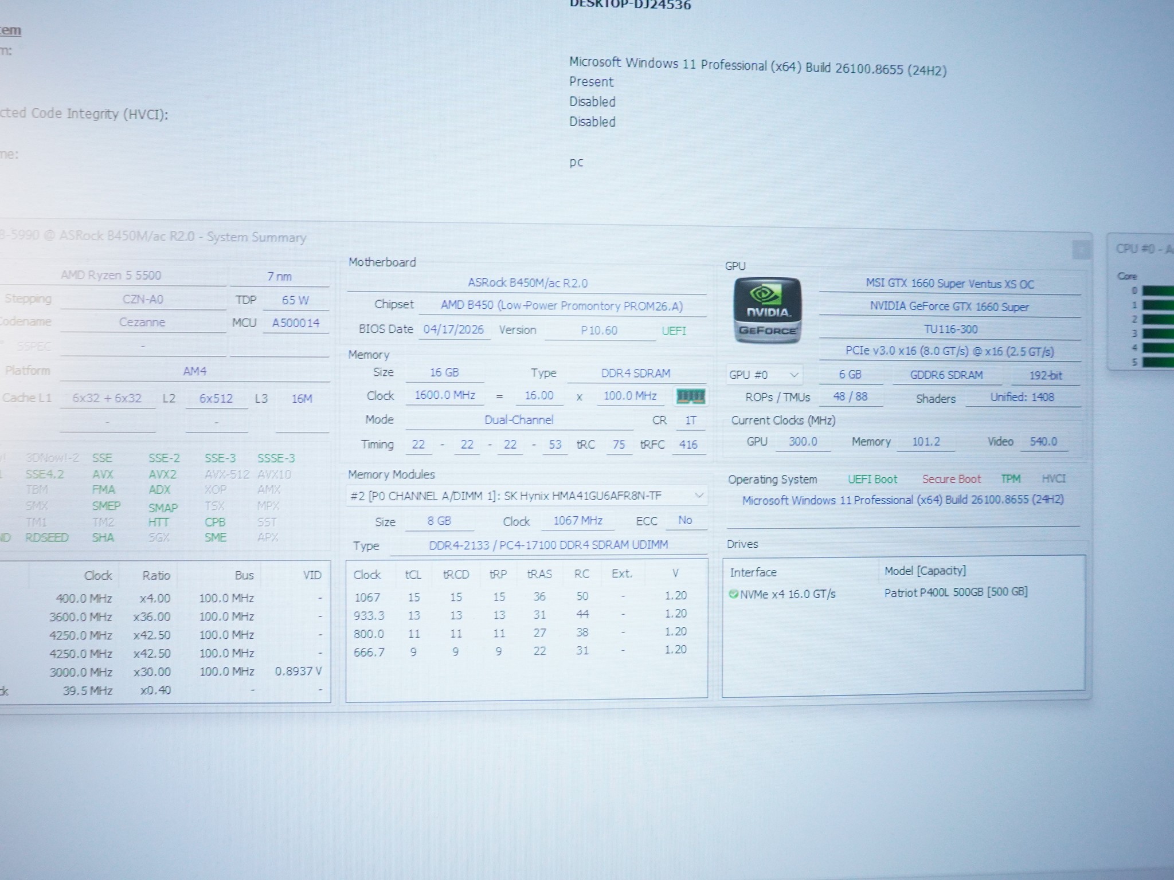Viewport: 1174px width, 880px height.
Task: Select the Patriot P400L 500GB drive entry
Action: click(x=956, y=592)
